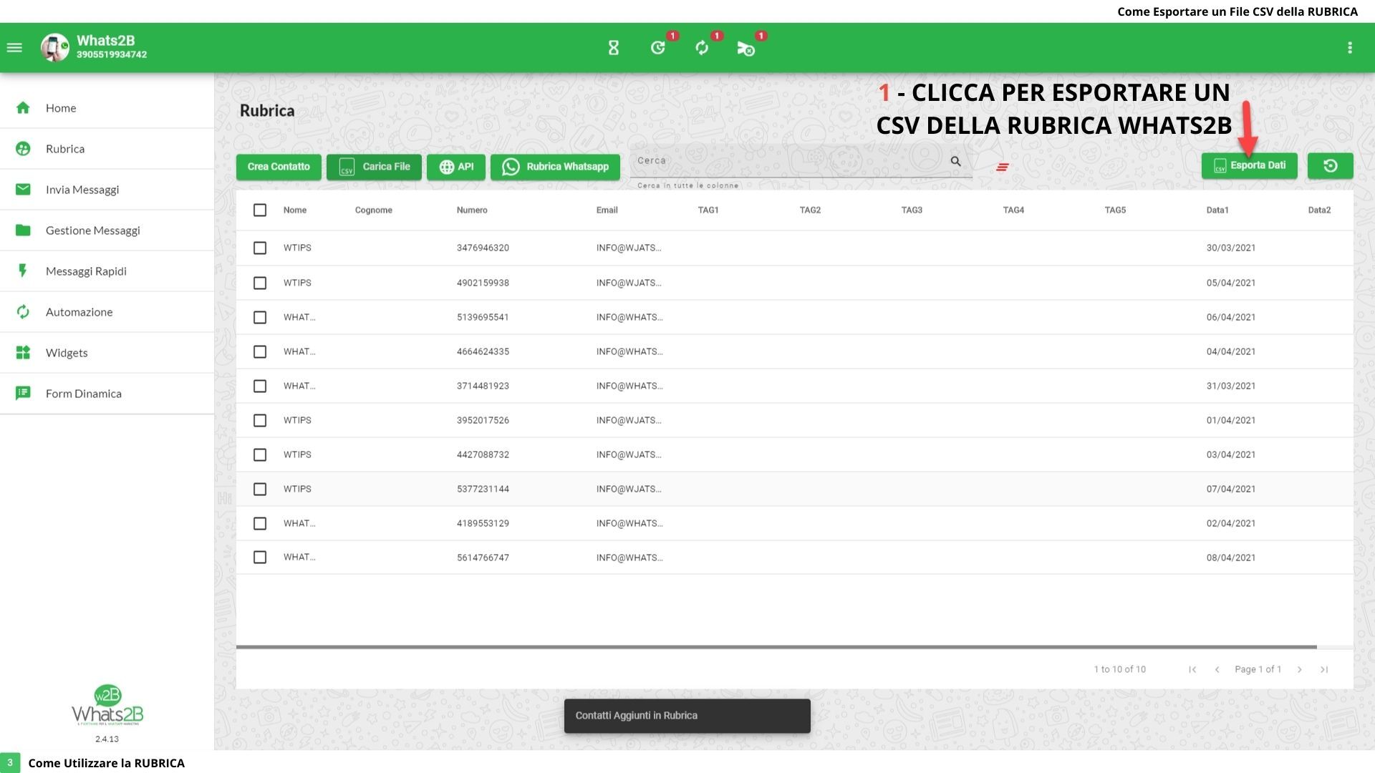Click the Crea Contatto button
The height and width of the screenshot is (773, 1375).
pyautogui.click(x=279, y=167)
